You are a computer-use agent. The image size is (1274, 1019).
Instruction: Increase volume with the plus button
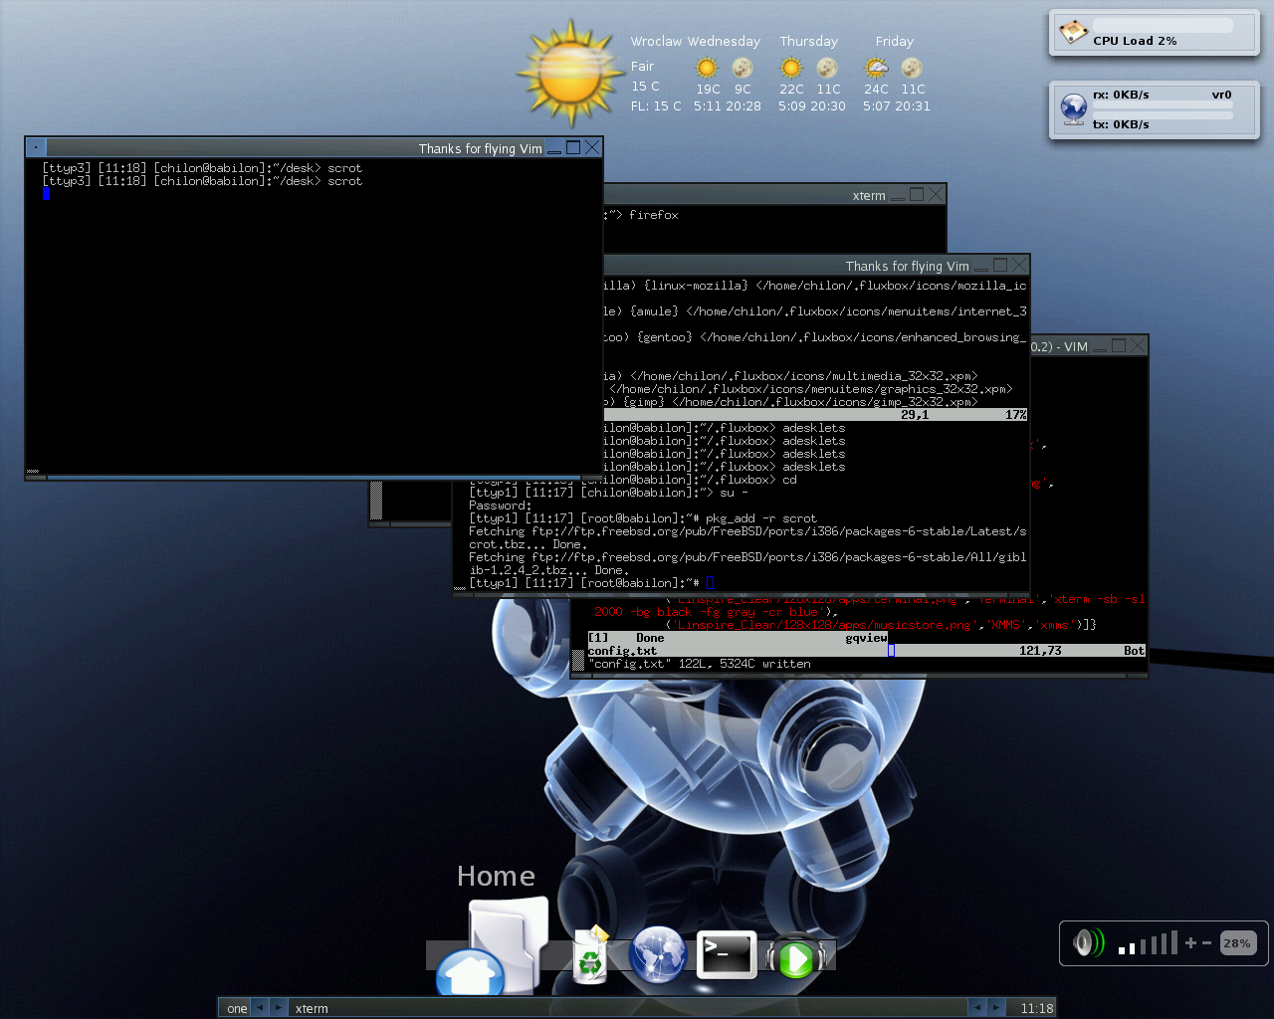[1190, 942]
